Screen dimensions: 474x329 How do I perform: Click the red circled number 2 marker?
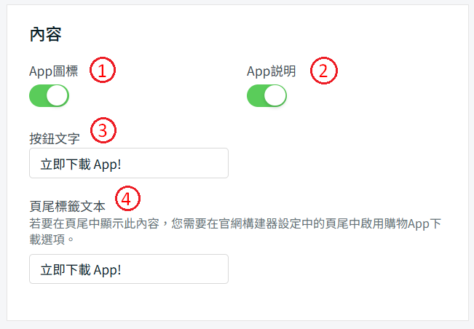click(x=324, y=71)
